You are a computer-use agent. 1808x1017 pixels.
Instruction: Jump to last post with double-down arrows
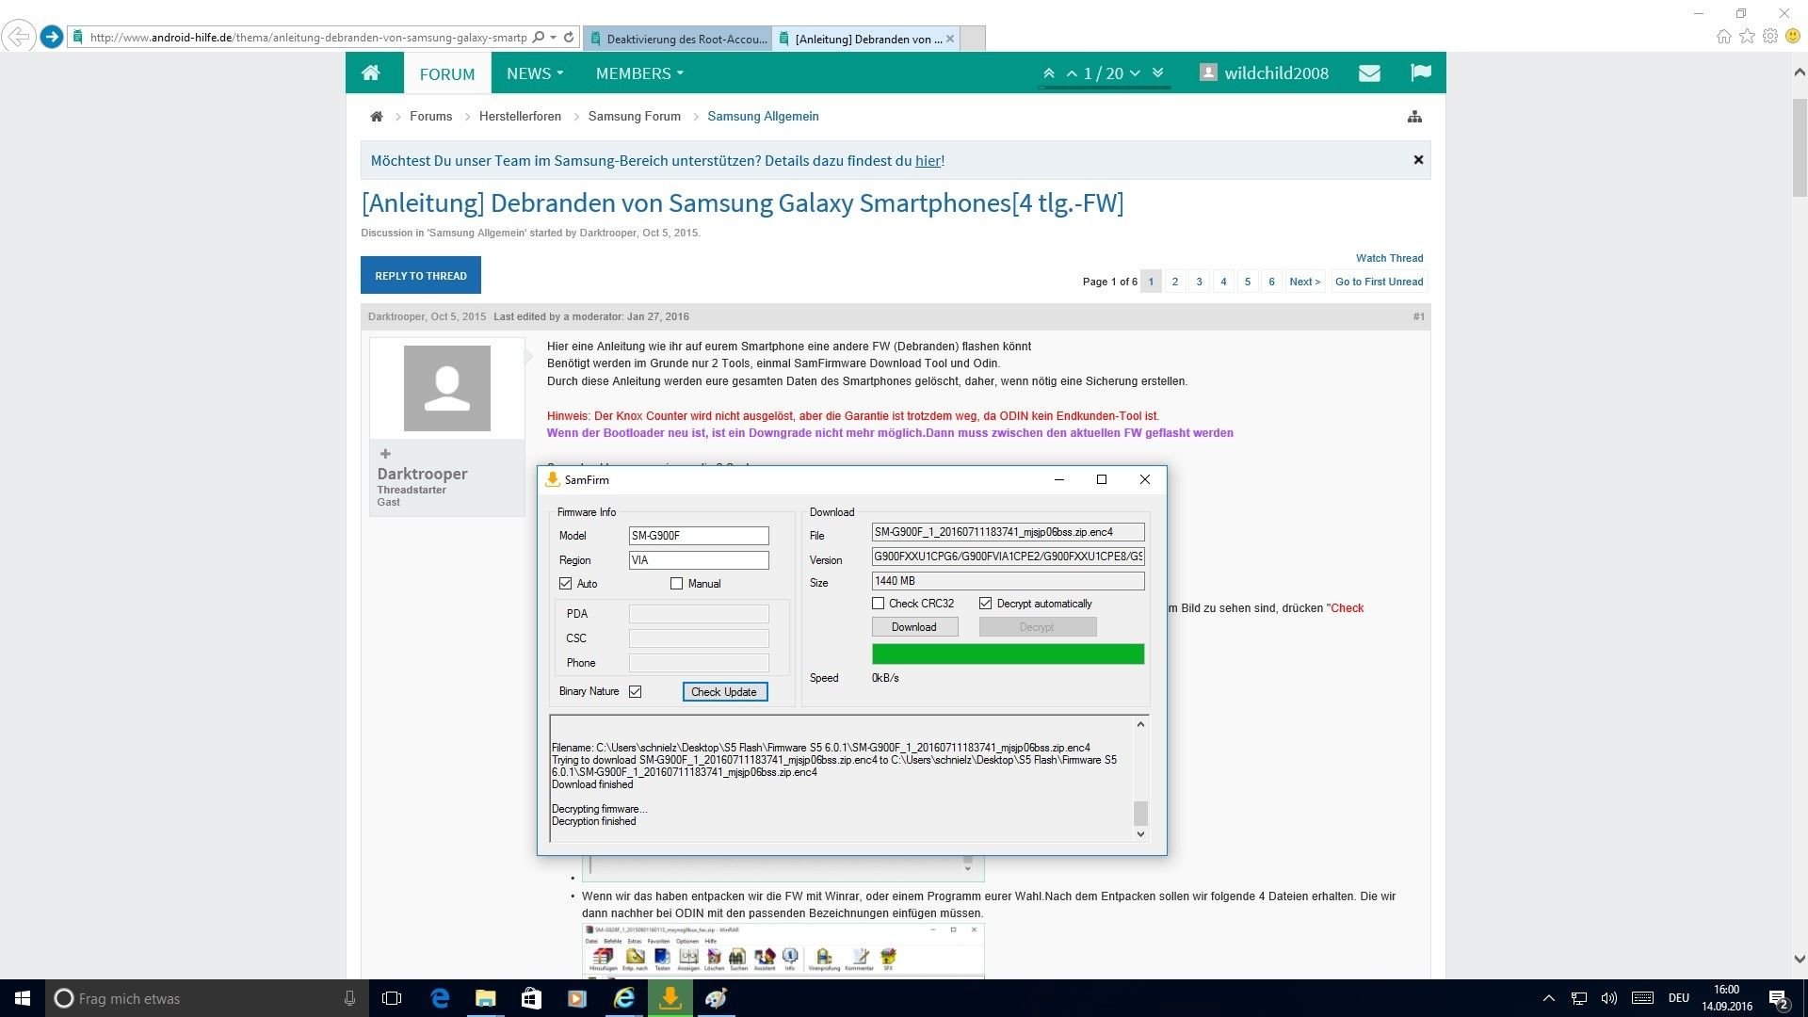point(1158,73)
